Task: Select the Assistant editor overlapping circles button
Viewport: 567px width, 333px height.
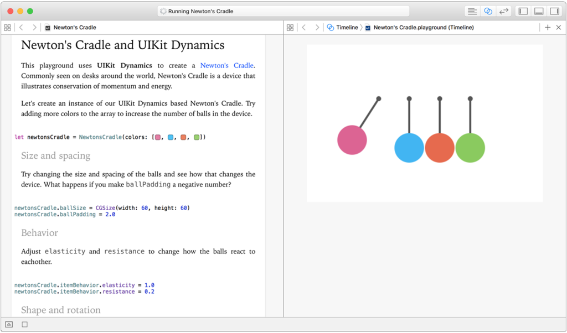Action: pyautogui.click(x=488, y=11)
